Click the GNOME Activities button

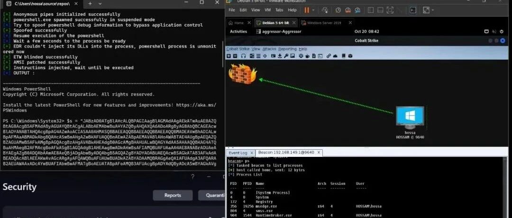(x=238, y=32)
